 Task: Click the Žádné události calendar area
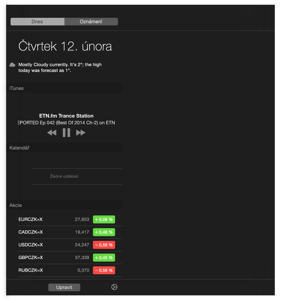click(x=65, y=176)
